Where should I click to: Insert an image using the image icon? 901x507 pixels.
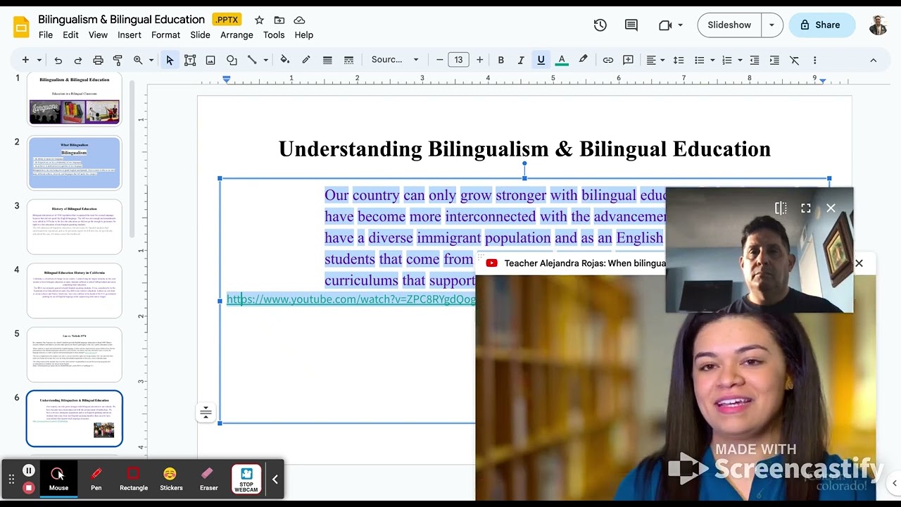point(210,61)
